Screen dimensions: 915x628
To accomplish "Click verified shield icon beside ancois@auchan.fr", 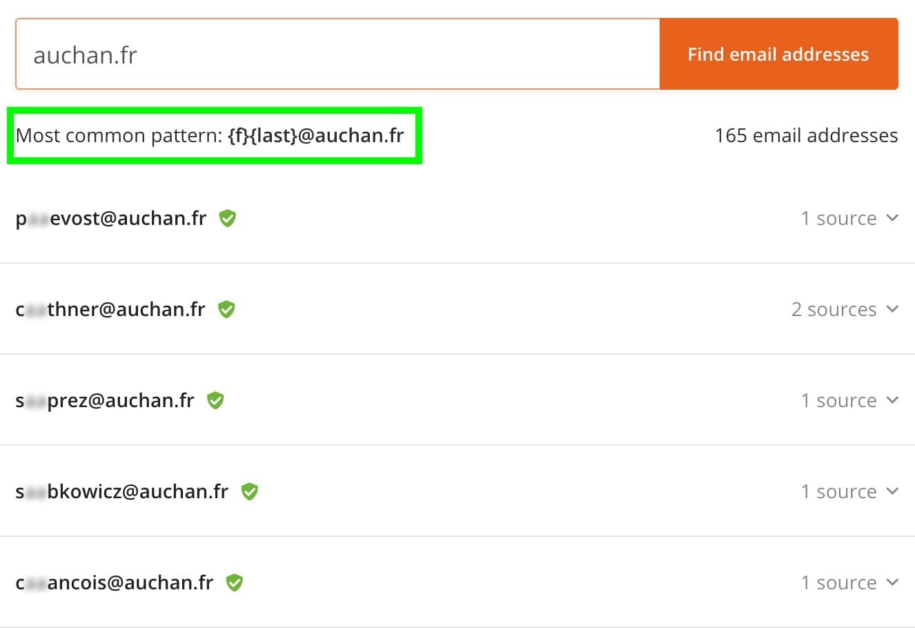I will click(x=235, y=583).
